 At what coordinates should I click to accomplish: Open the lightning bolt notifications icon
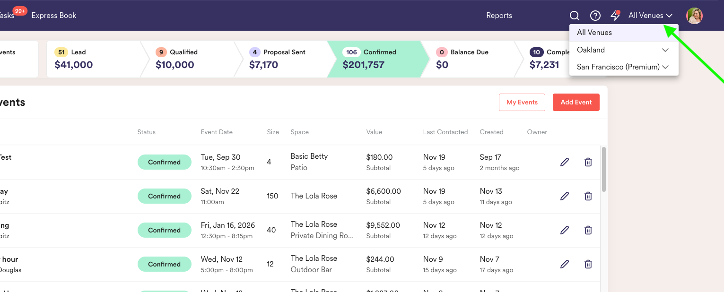[x=615, y=16]
